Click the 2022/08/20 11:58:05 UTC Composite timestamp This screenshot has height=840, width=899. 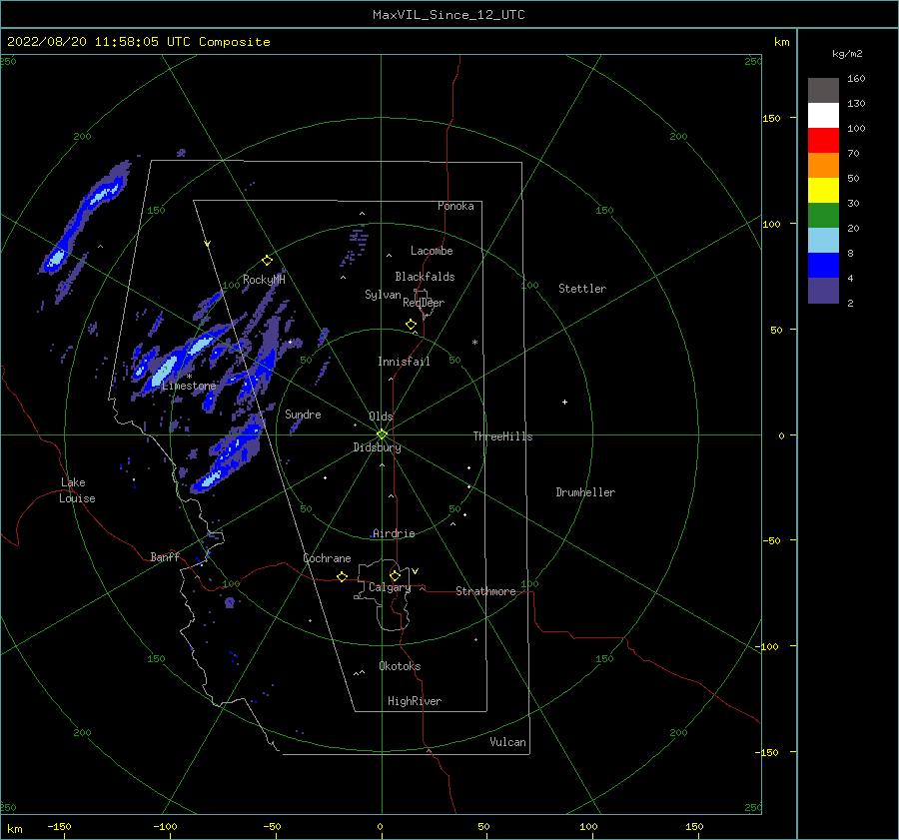click(138, 42)
